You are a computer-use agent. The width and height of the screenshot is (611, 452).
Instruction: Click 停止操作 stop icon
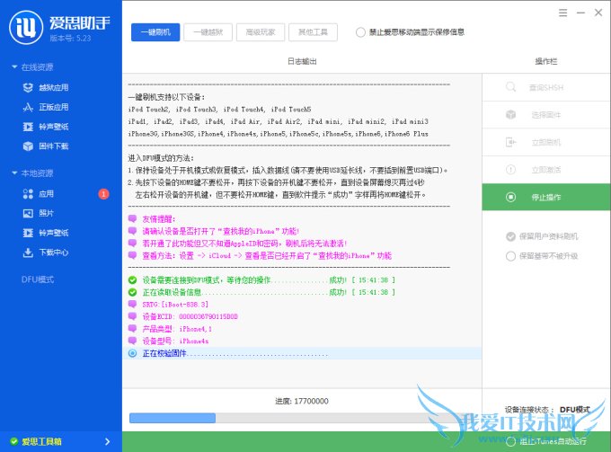coord(510,197)
